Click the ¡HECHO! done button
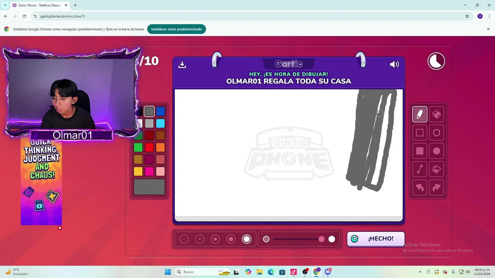Viewport: 495px width, 278px height. 376,239
